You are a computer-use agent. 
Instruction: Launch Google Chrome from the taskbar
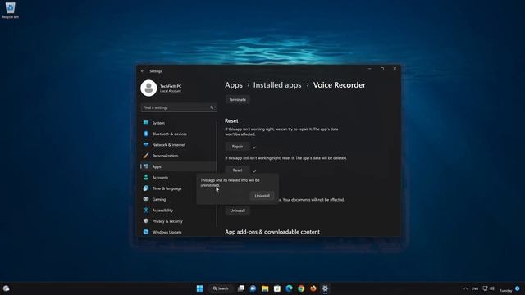(x=301, y=288)
